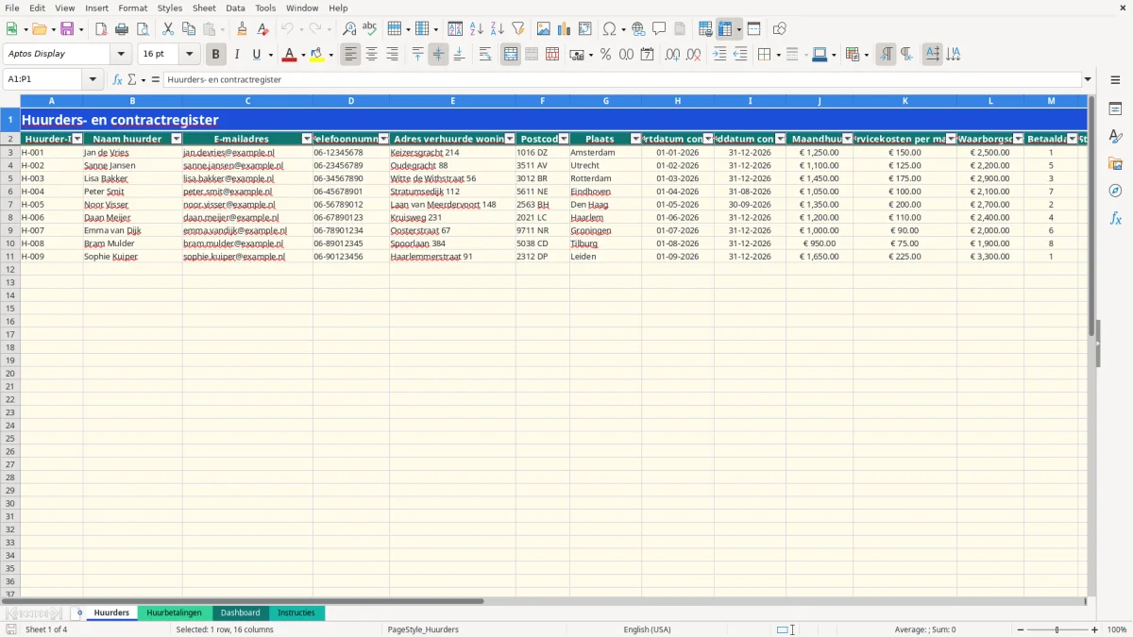Switch to Dashboard sheet tab
This screenshot has width=1133, height=637.
(x=240, y=612)
